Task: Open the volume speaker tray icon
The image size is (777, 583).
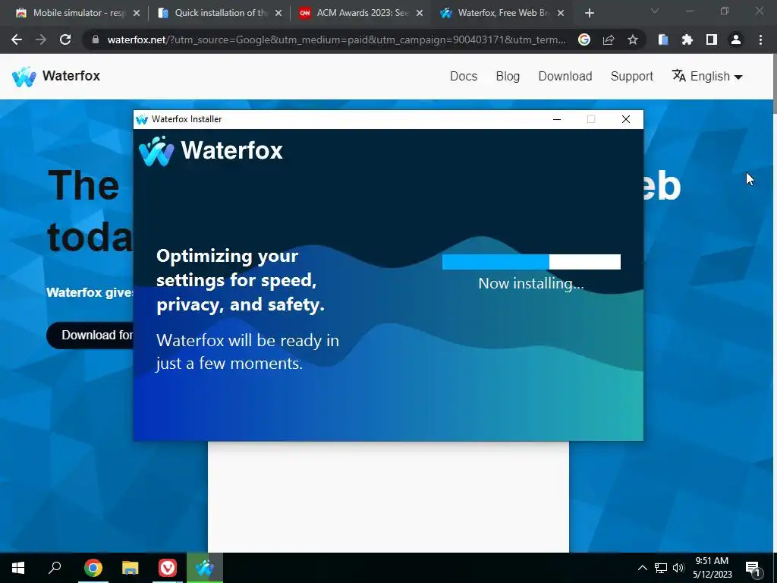Action: click(x=678, y=568)
